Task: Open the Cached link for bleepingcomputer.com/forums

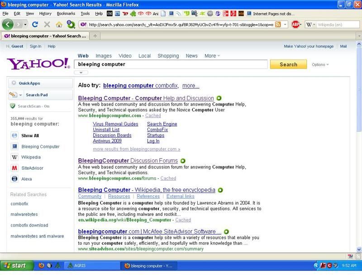Action: coord(168,178)
